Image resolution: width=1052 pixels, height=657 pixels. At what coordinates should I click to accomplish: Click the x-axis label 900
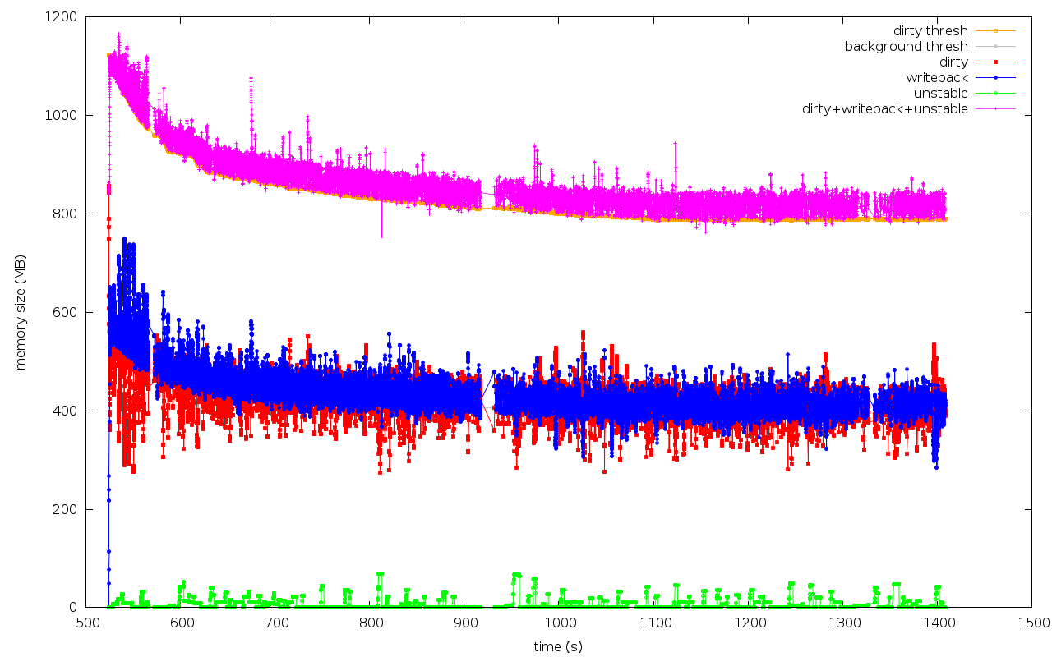click(465, 623)
